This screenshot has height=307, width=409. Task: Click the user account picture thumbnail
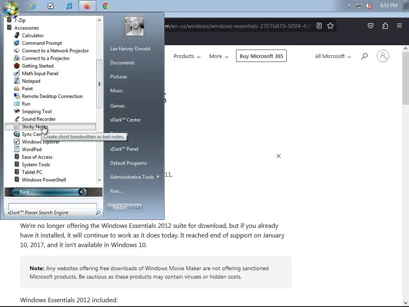click(x=134, y=26)
